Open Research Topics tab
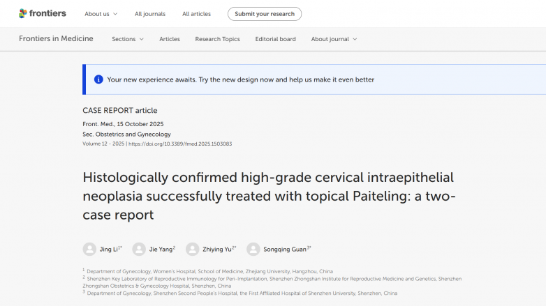Viewport: 546px width, 306px height. [217, 39]
